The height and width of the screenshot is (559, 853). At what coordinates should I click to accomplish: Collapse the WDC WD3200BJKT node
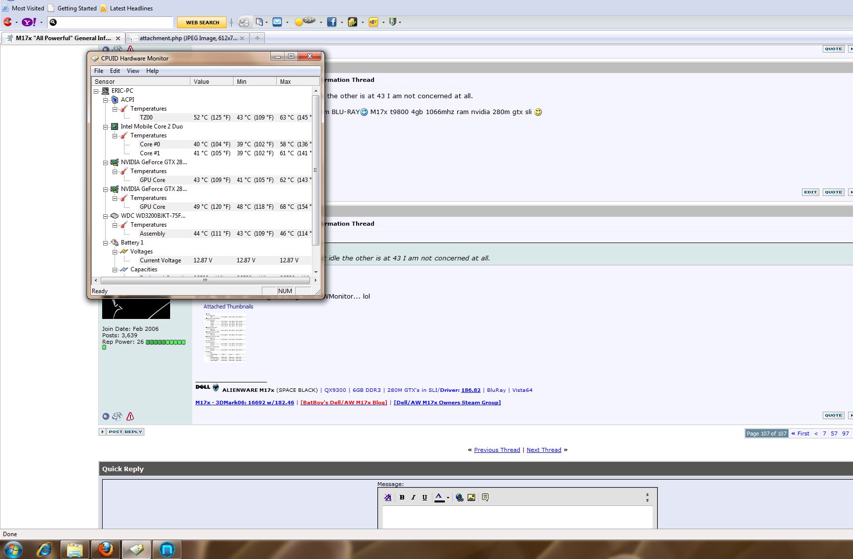tap(106, 216)
